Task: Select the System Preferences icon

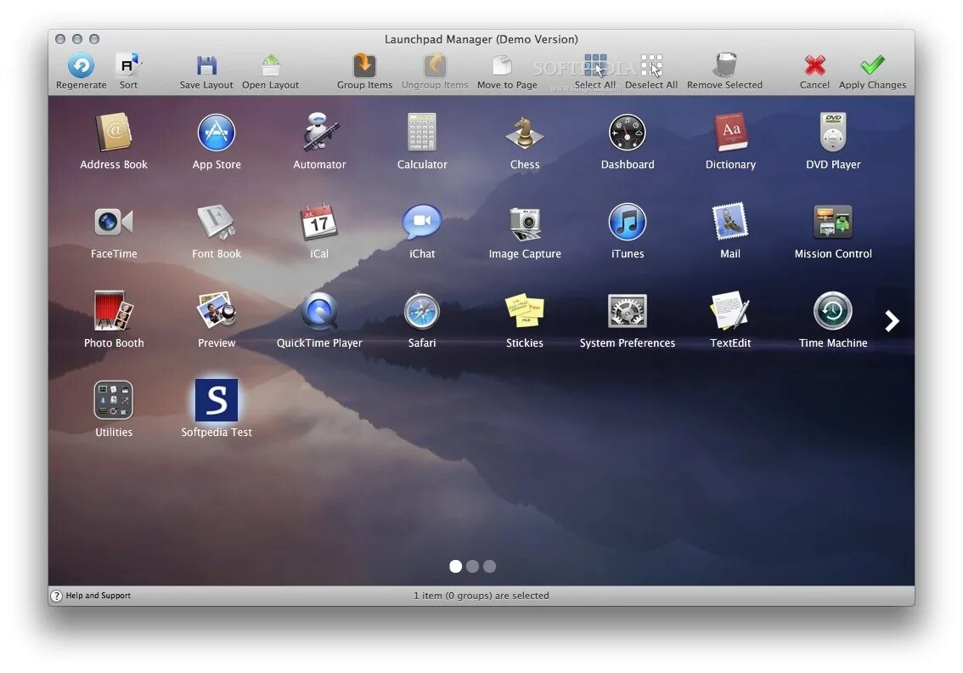Action: 627,310
